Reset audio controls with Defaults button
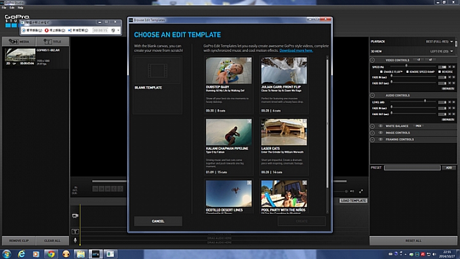This screenshot has width=460, height=259. (448, 120)
